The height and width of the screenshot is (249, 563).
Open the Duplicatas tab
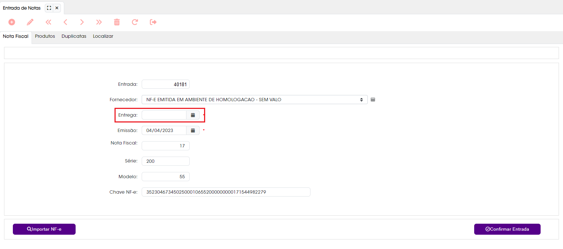74,36
